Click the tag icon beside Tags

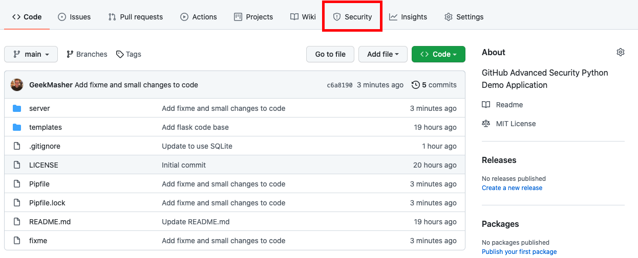coord(120,54)
